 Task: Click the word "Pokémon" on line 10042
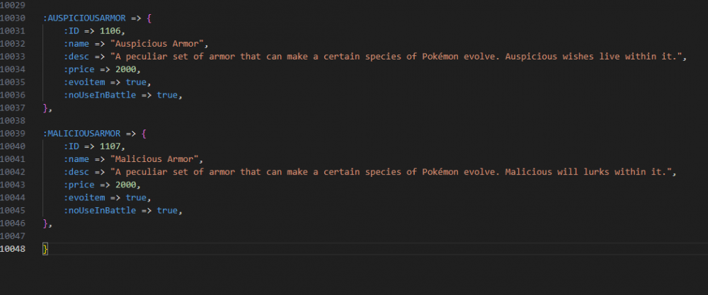click(x=440, y=173)
